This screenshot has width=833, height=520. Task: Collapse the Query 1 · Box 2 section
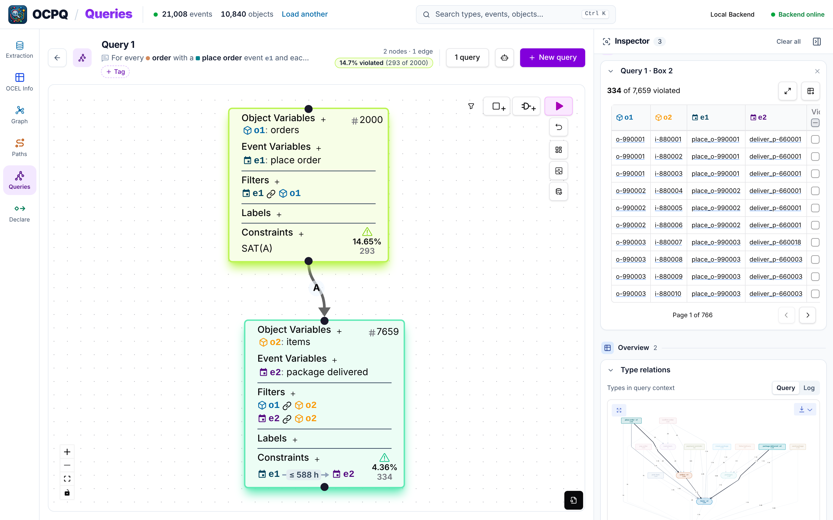click(611, 71)
